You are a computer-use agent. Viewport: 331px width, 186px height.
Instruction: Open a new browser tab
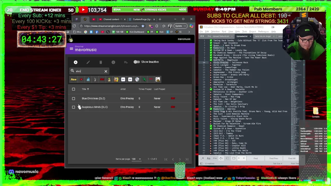160,19
